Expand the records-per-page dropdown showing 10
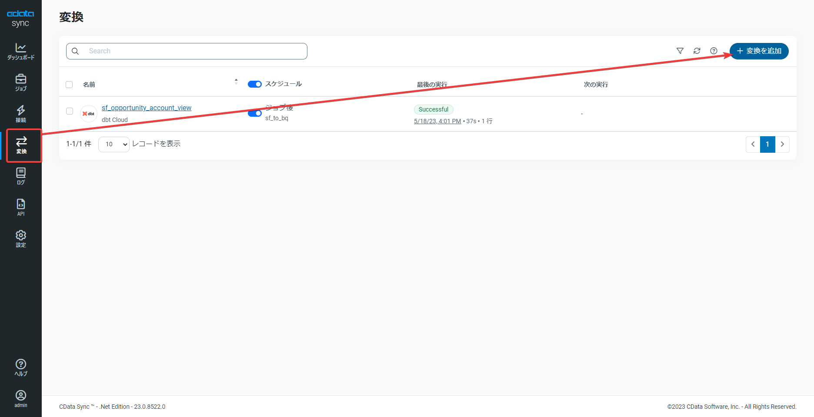 (x=114, y=144)
